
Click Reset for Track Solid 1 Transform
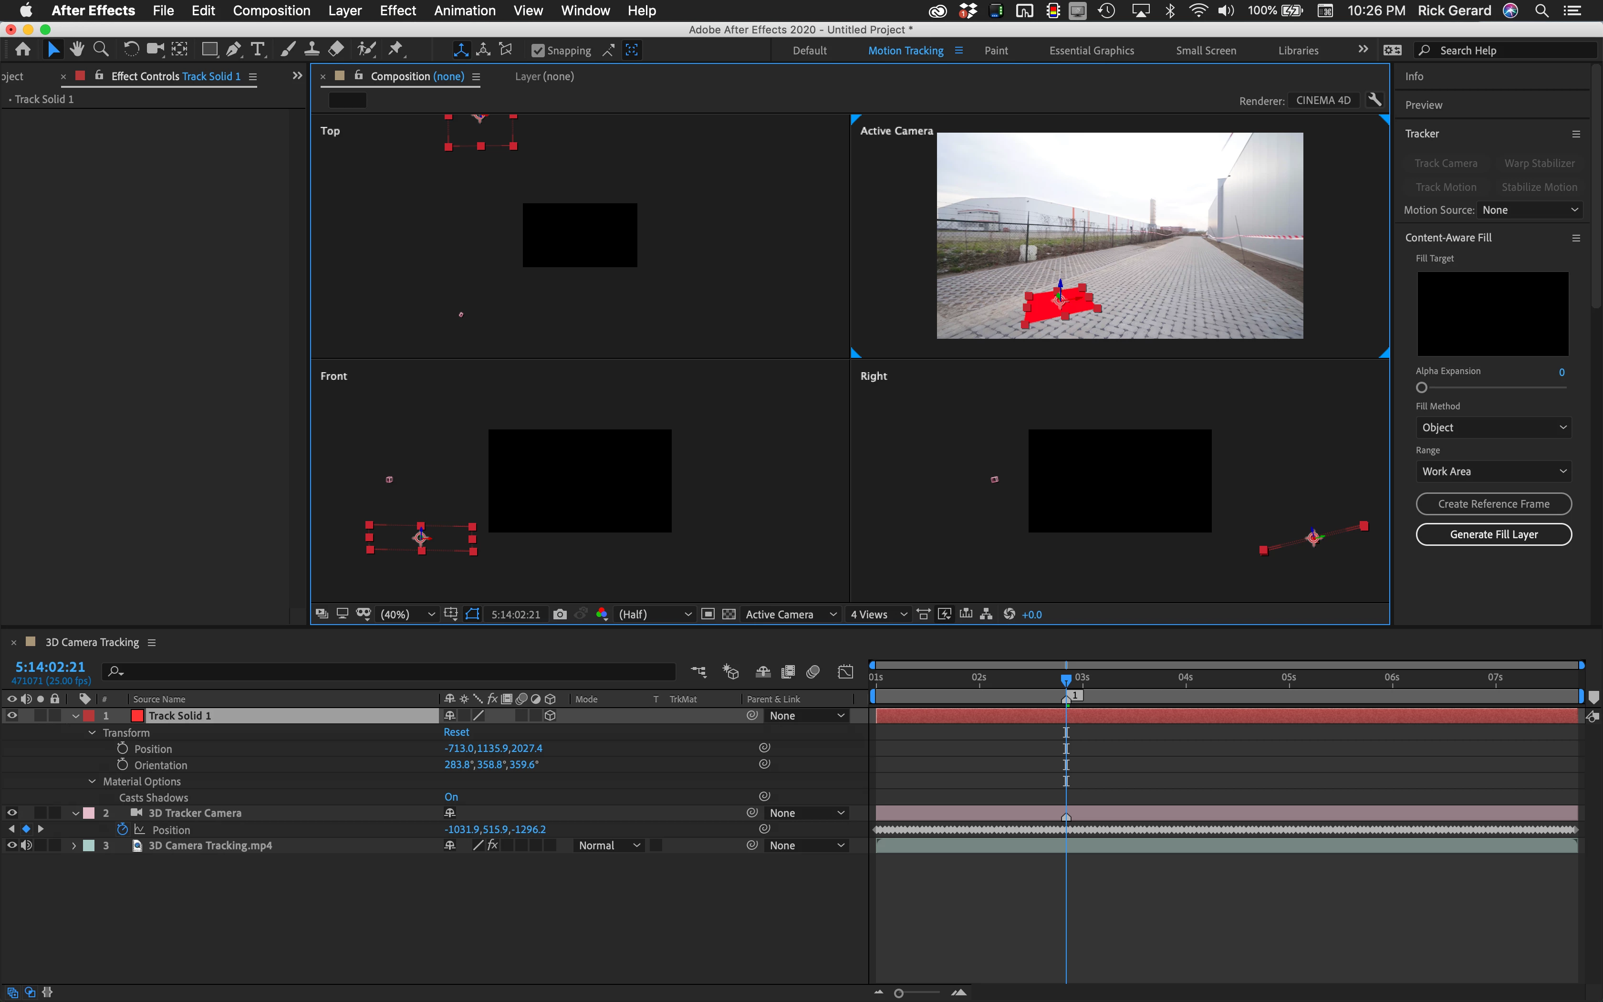(456, 732)
